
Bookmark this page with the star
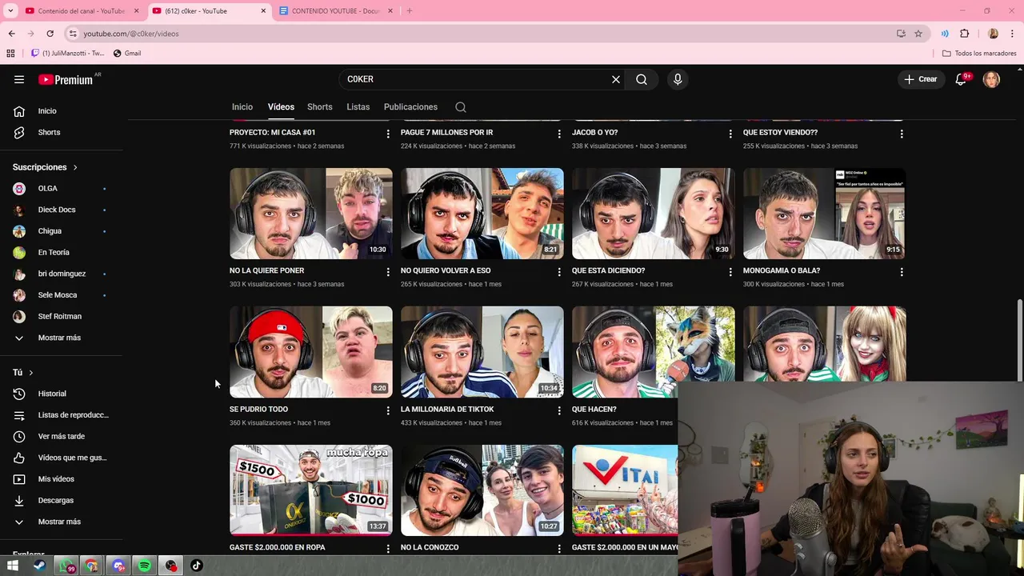(x=918, y=34)
